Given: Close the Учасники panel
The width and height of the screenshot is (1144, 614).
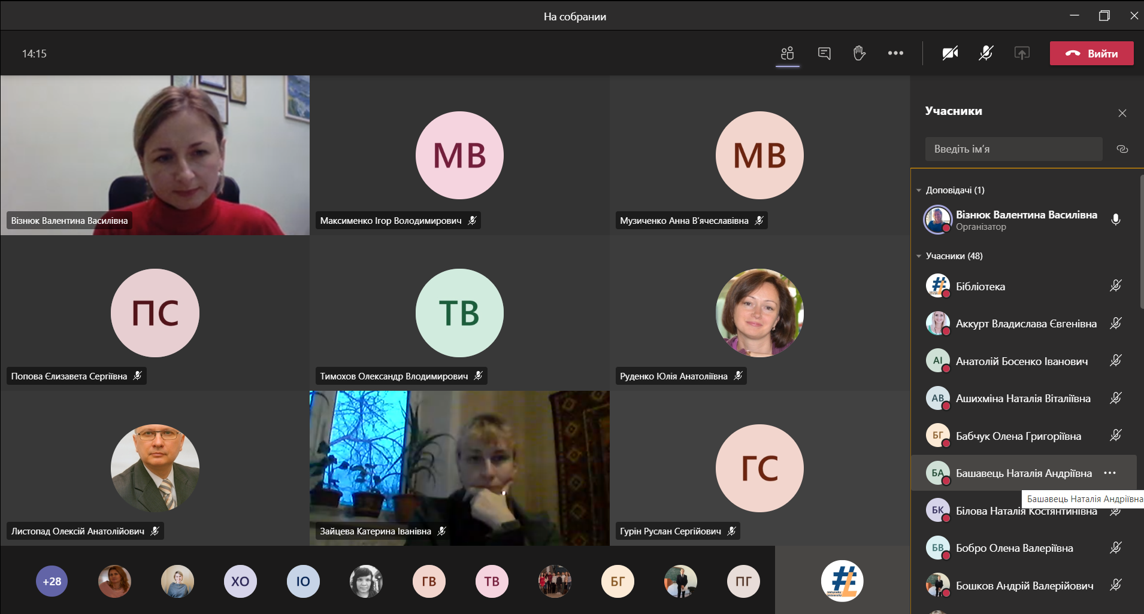Looking at the screenshot, I should click(1122, 113).
